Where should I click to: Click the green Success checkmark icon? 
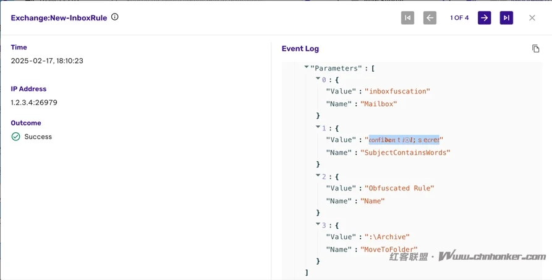[x=16, y=137]
